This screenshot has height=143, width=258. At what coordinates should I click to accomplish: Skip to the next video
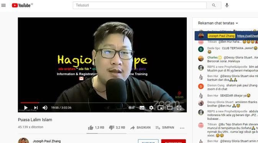point(36,108)
